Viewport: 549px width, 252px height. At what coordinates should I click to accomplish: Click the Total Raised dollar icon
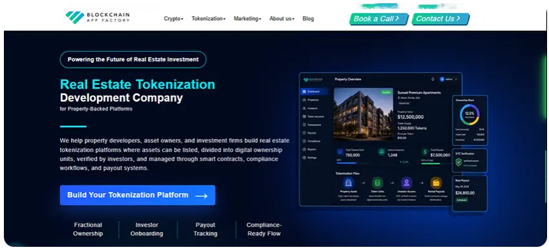425,152
